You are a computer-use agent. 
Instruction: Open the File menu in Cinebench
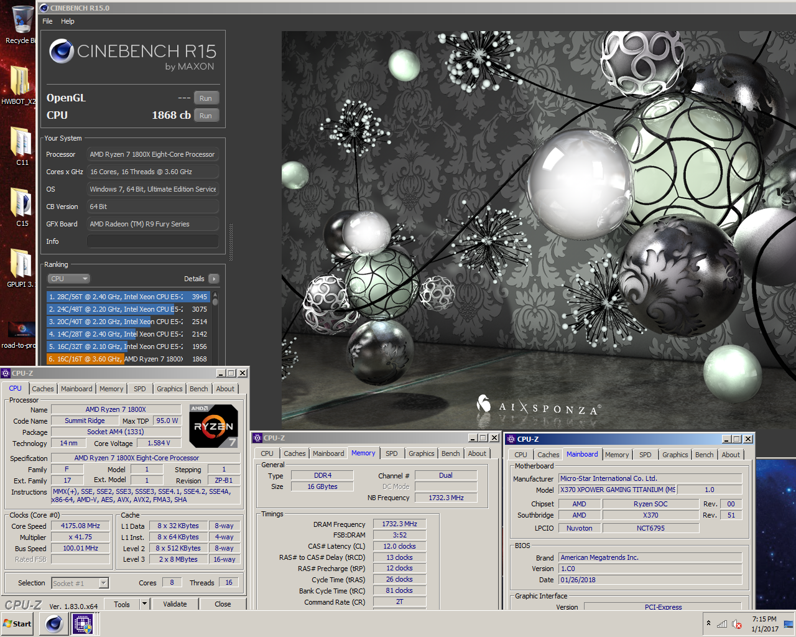[47, 21]
